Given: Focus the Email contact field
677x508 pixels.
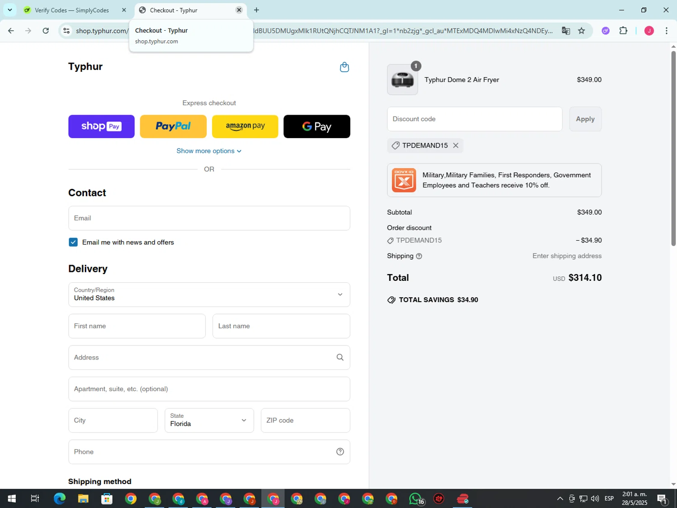Looking at the screenshot, I should click(x=209, y=218).
